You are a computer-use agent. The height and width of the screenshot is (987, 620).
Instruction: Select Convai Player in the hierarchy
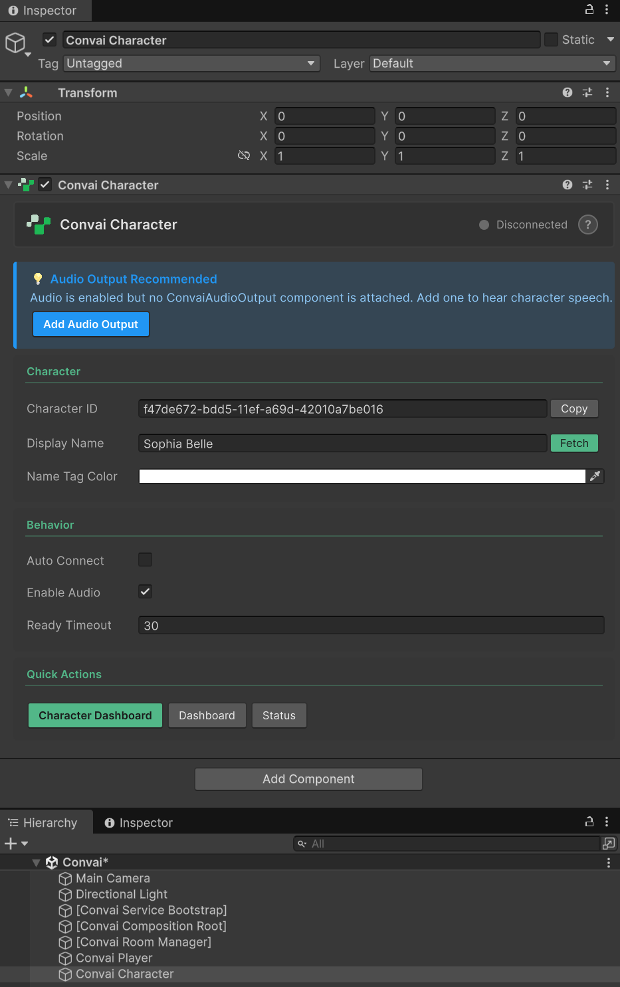click(x=114, y=958)
